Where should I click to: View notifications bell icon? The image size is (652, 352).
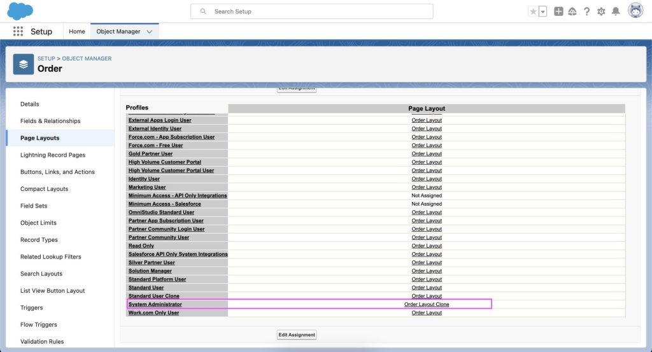click(616, 11)
